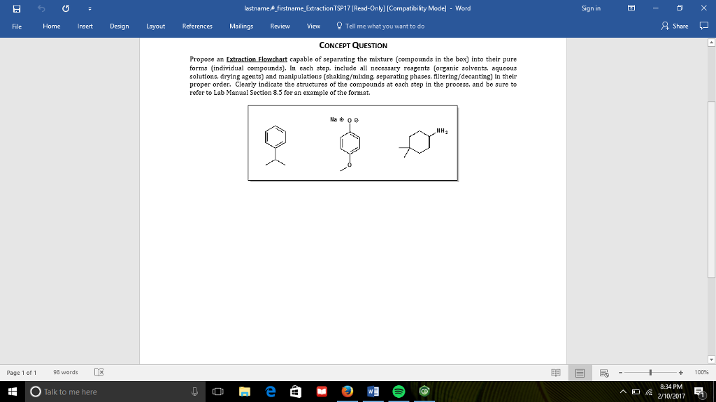Image resolution: width=716 pixels, height=402 pixels.
Task: Click the Save icon on Quick Access Toolbar
Action: click(x=15, y=8)
